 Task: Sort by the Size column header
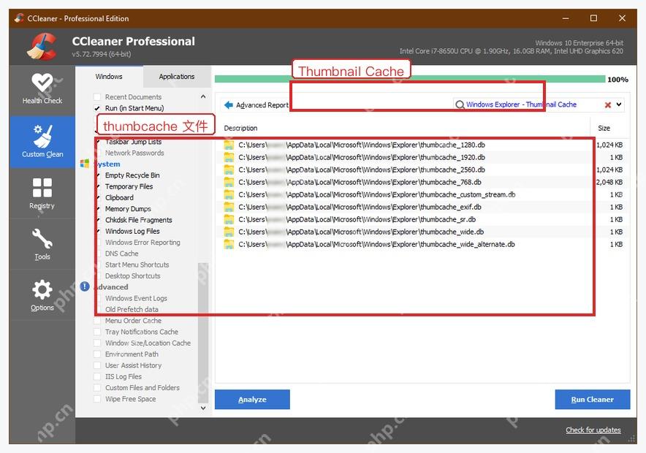coord(604,128)
